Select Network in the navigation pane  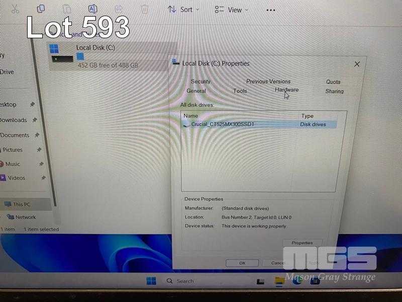(25, 217)
